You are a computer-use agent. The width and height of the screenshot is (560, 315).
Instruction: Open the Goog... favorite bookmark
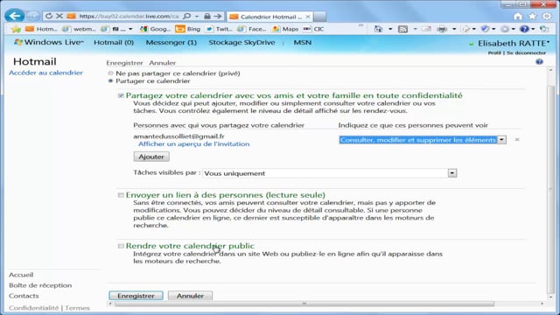(x=156, y=29)
